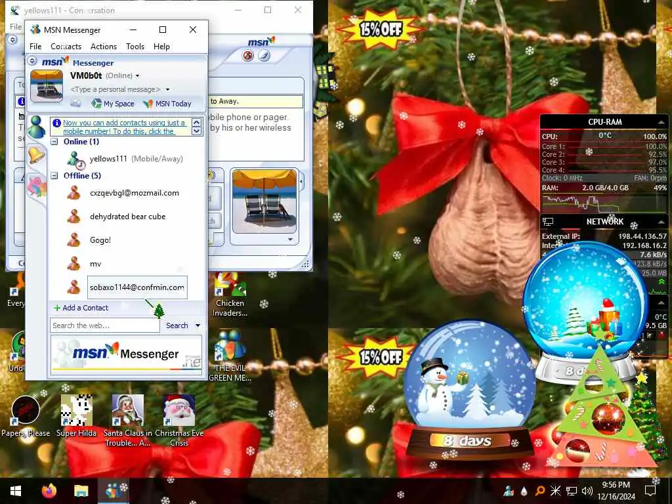Click the tip banner down arrow
Screen dimensions: 672x504
point(196,131)
